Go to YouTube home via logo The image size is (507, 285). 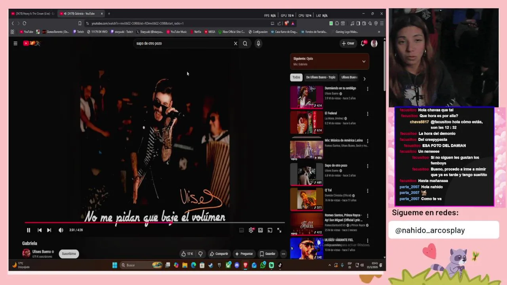tap(32, 43)
